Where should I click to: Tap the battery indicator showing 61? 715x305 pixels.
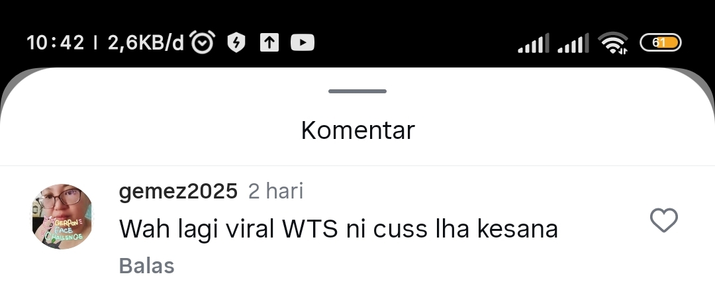[661, 43]
